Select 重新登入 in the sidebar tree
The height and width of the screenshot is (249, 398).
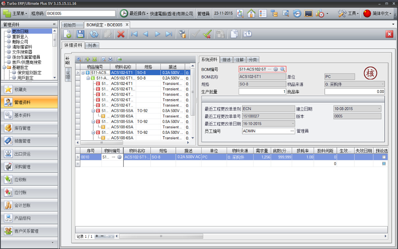pyautogui.click(x=20, y=36)
